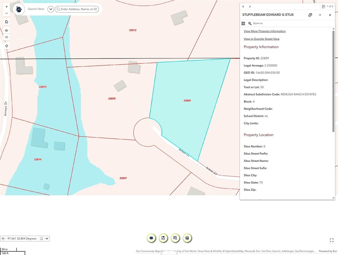Select parcel labeled 22807

tap(123, 178)
